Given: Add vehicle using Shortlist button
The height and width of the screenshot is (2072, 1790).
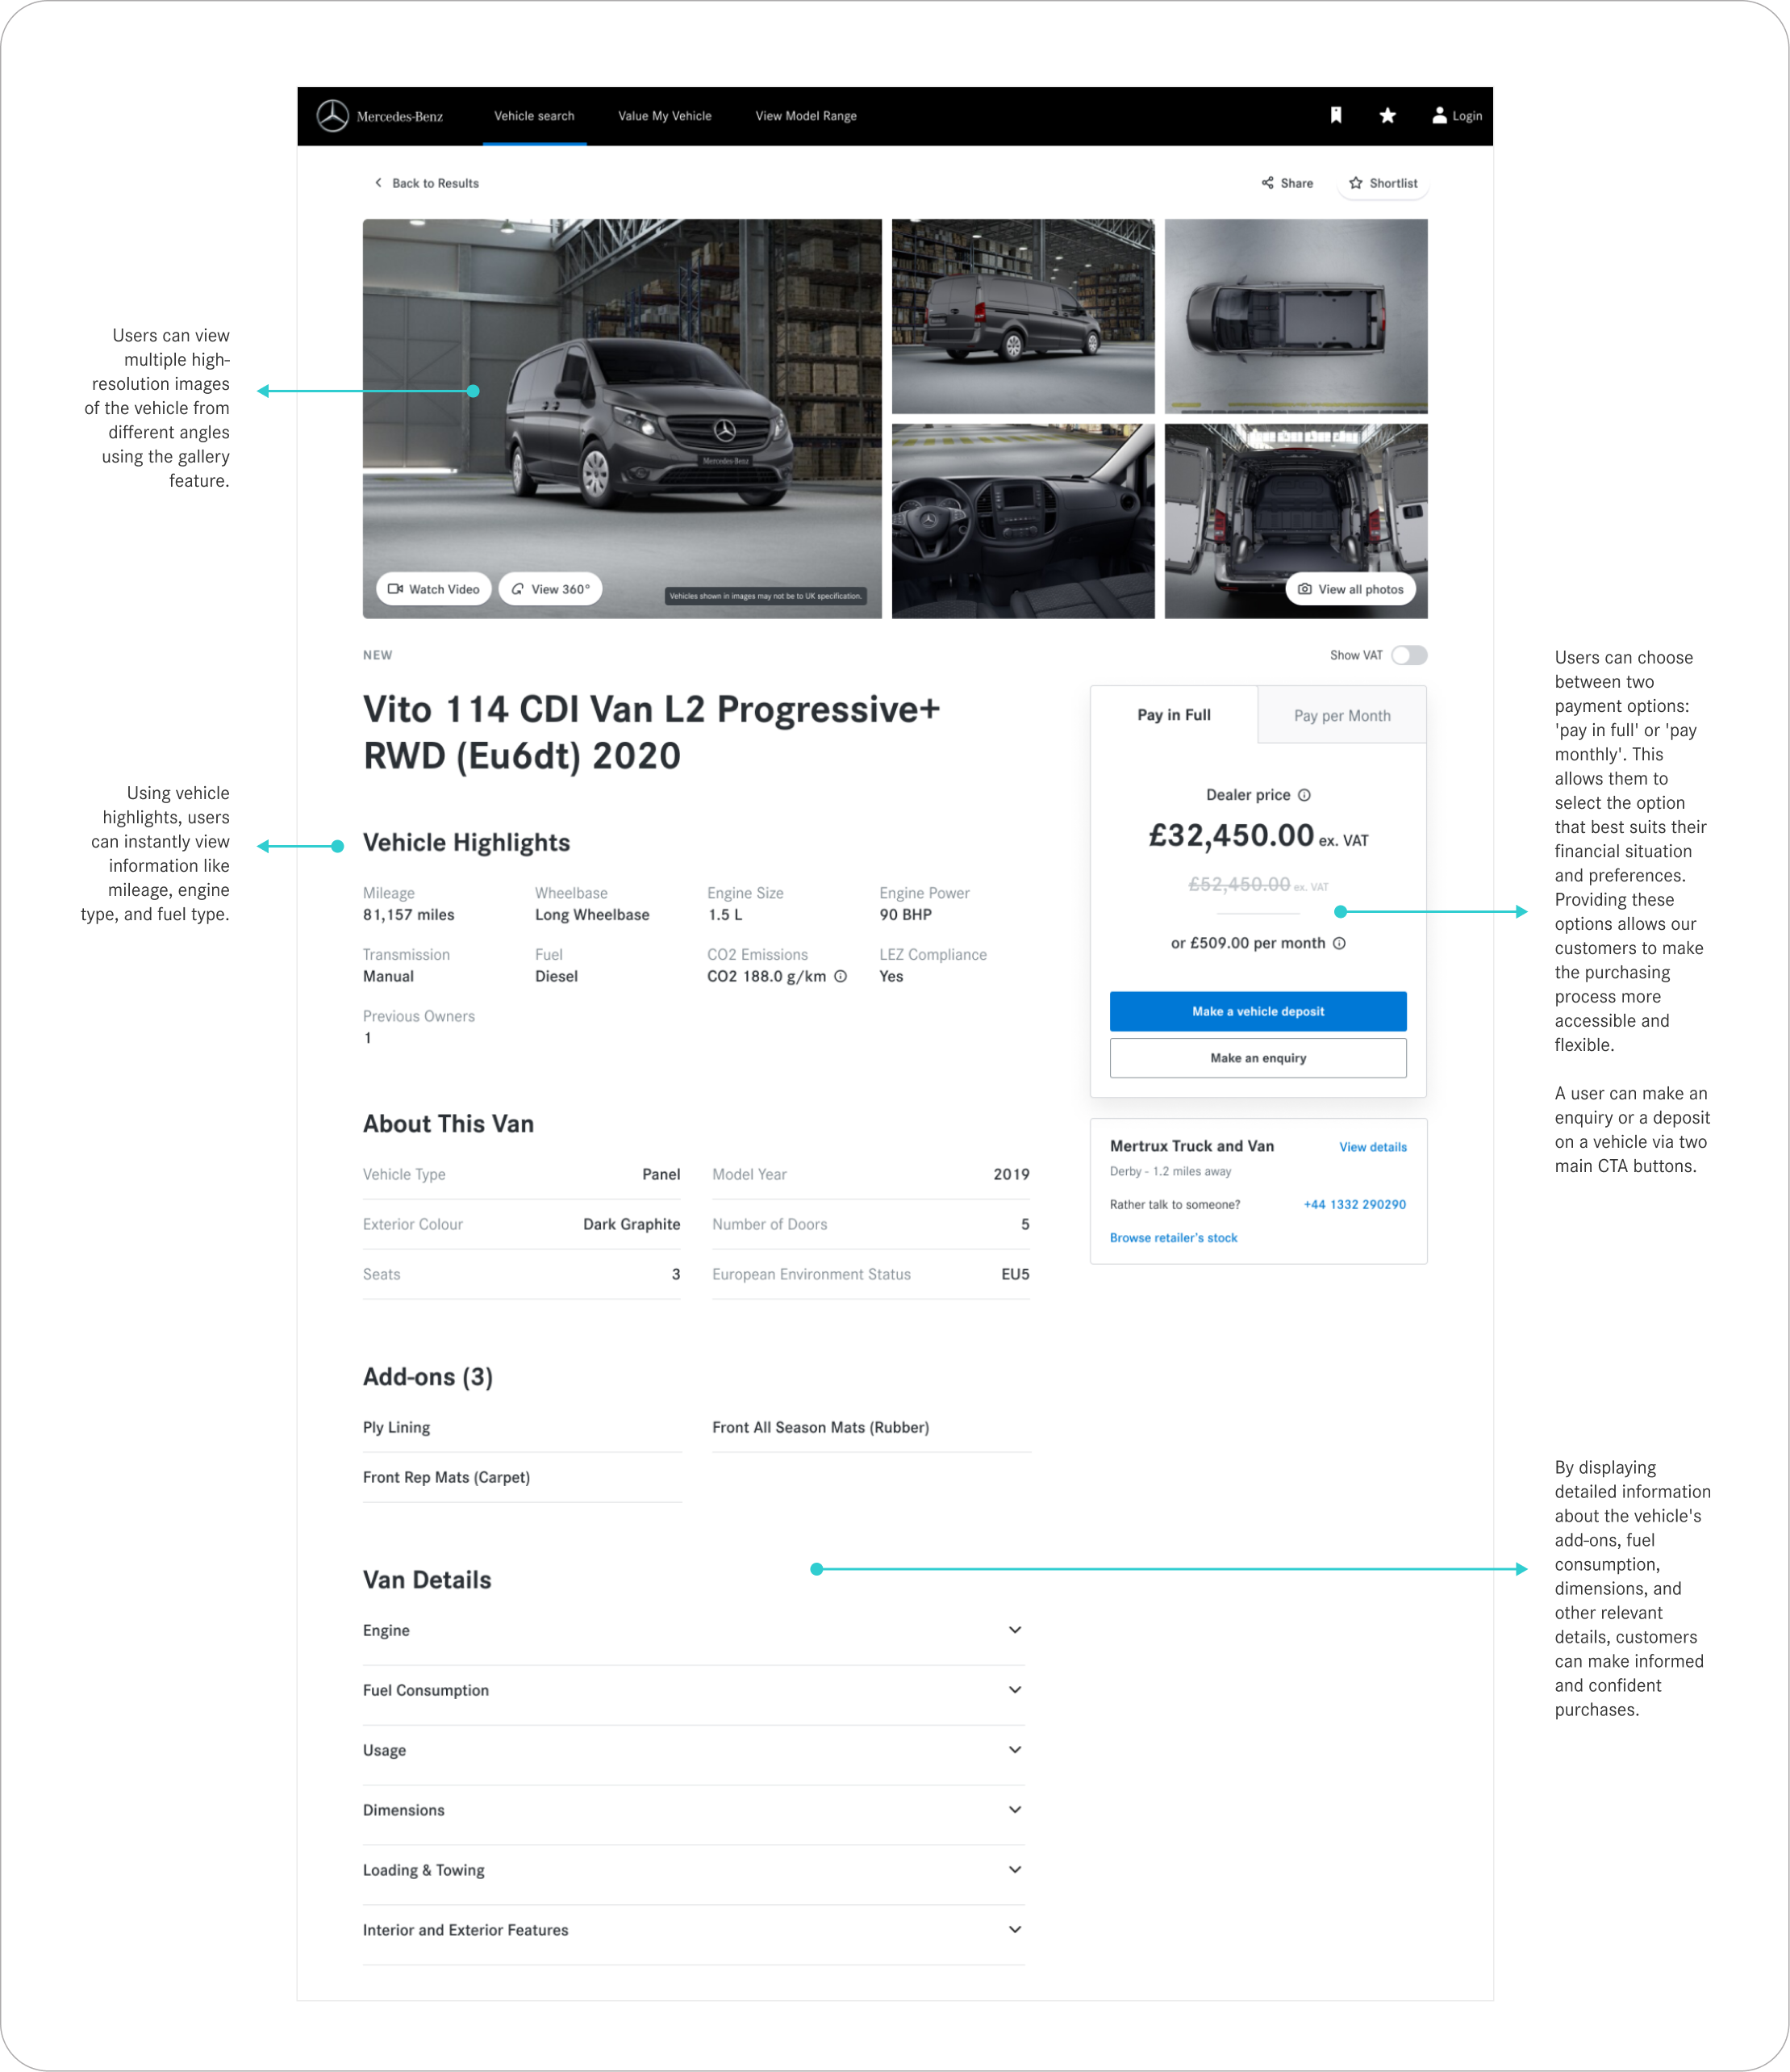Looking at the screenshot, I should click(1383, 183).
